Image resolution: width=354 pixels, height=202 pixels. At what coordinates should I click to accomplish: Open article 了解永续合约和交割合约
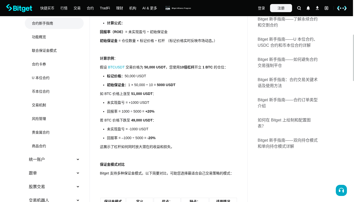pyautogui.click(x=287, y=22)
